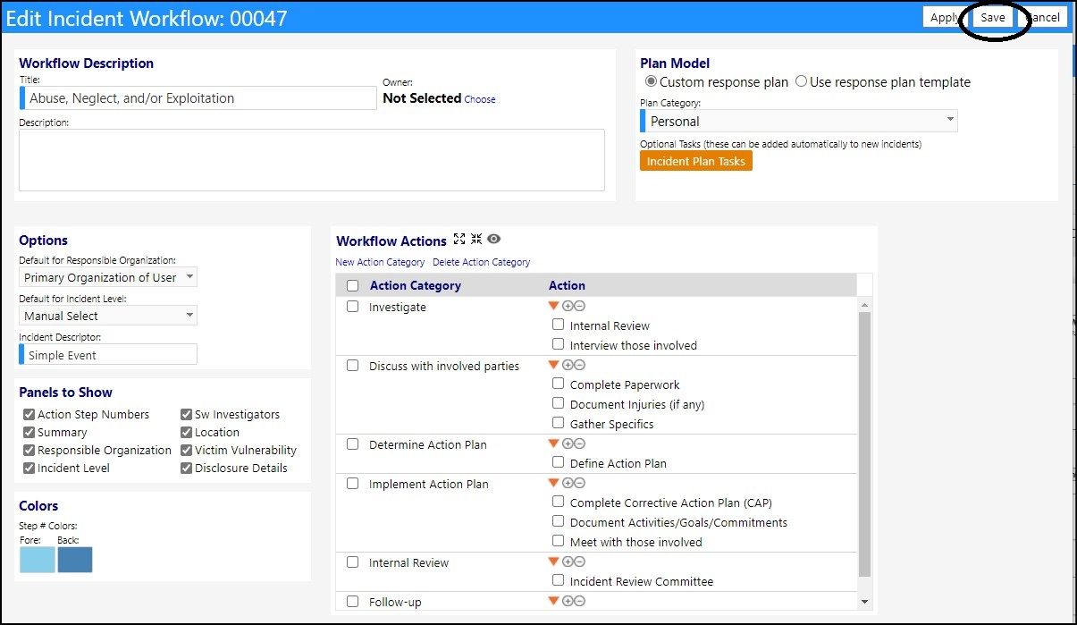
Task: Pick the Back step color swatch
Action: click(75, 560)
